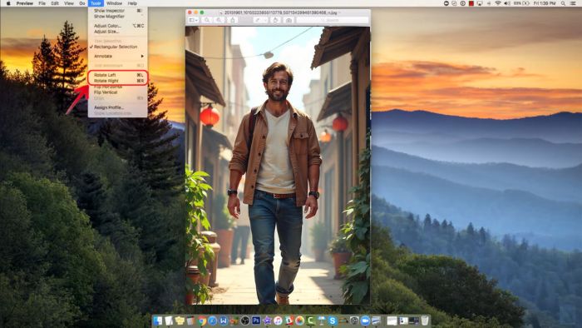Open the Apple menu

[8, 3]
